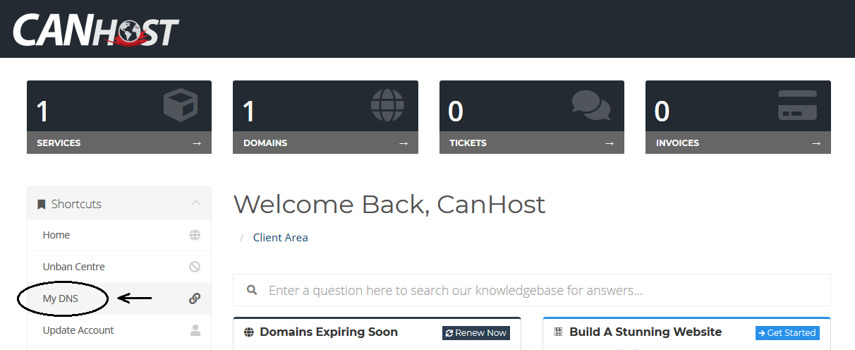This screenshot has width=855, height=350.
Task: Click the Tickets speech bubbles icon
Action: (591, 105)
